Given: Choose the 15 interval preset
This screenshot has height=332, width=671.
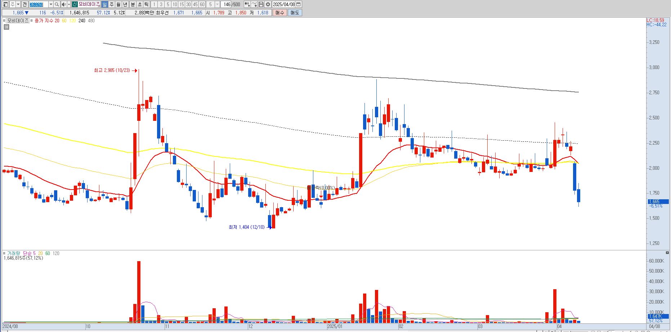Looking at the screenshot, I should coord(182,4).
